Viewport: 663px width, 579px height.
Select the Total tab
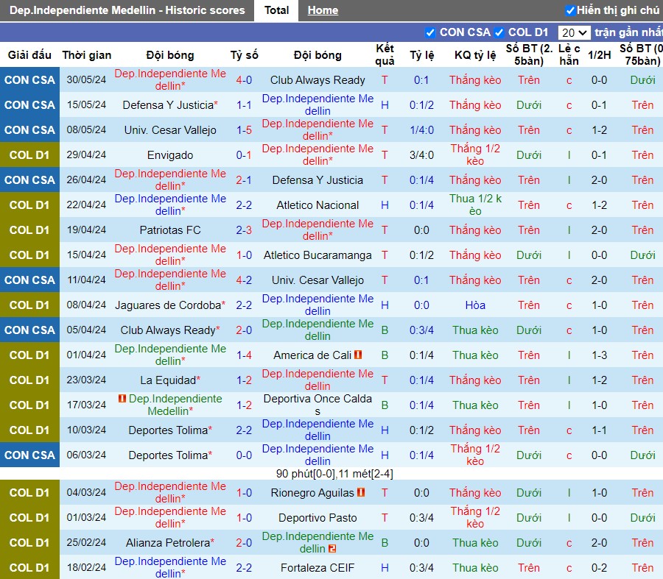point(276,10)
